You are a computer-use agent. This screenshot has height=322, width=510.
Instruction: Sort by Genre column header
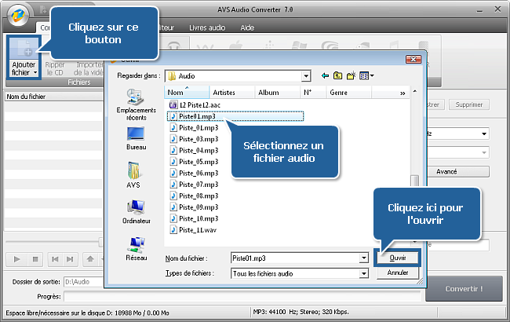[x=348, y=93]
